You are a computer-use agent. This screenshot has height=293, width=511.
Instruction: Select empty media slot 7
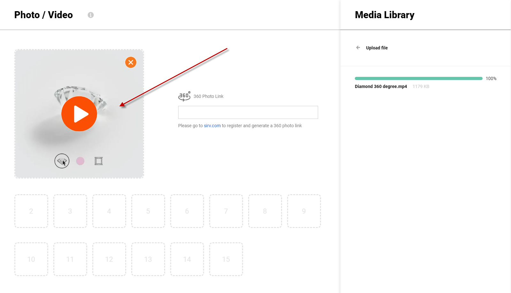(226, 211)
